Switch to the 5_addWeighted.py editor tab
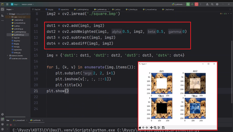Screen dimensions: 233x132 tap(81, 9)
